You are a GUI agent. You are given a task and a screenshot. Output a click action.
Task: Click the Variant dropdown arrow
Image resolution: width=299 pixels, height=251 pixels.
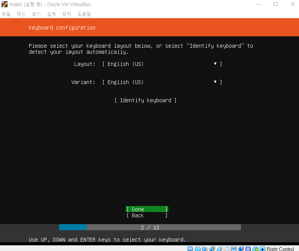(215, 82)
